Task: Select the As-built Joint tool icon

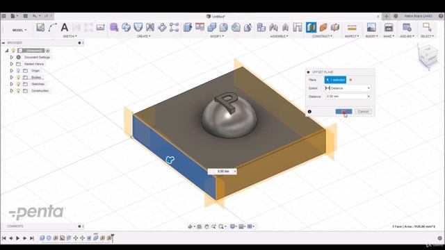Action: pos(285,27)
